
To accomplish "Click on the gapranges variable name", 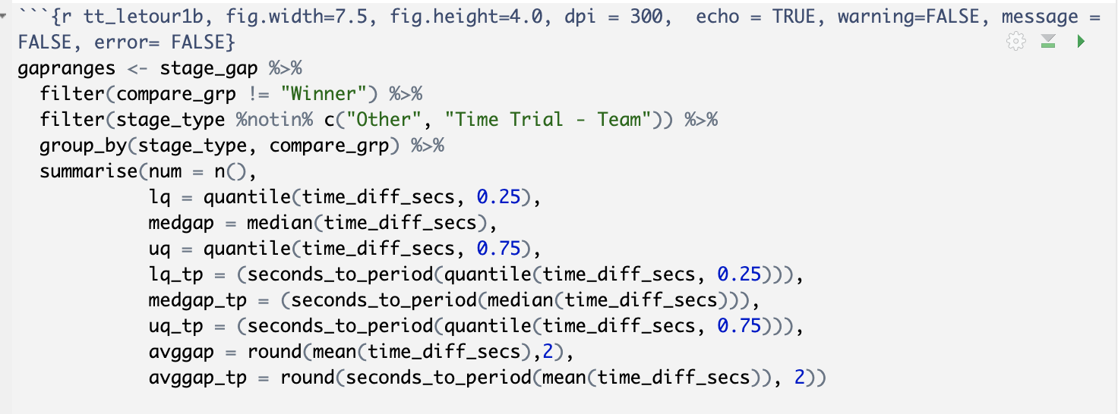I will pyautogui.click(x=67, y=68).
